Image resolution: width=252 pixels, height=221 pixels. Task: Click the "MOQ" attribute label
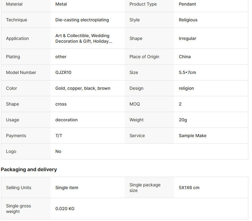pos(134,104)
